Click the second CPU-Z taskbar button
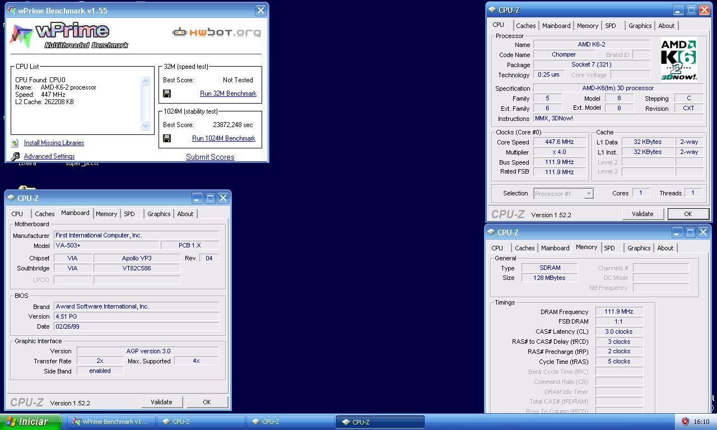717x430 pixels. (291, 422)
